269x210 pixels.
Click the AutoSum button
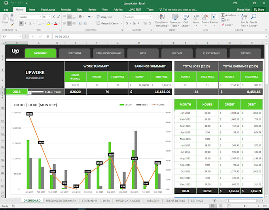[229, 15]
